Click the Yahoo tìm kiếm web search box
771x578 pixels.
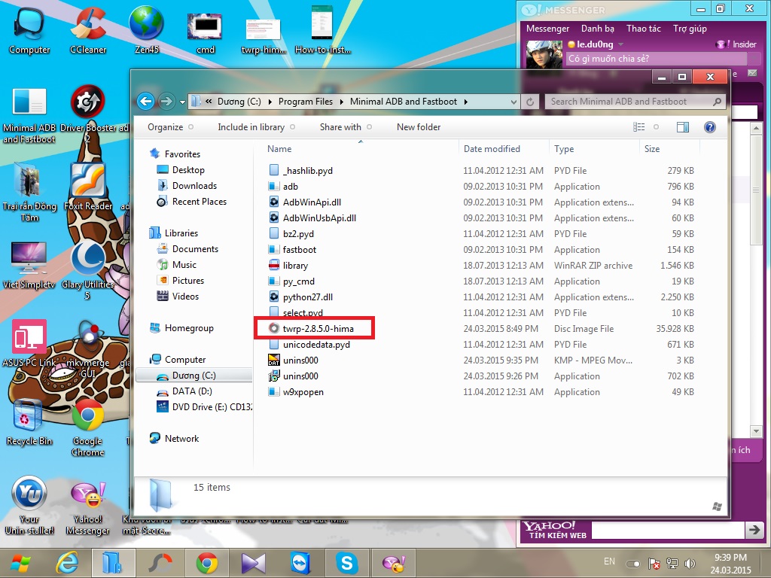tap(668, 530)
